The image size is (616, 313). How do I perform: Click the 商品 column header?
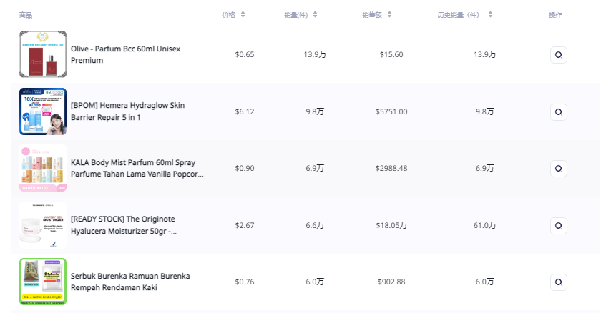tap(26, 15)
